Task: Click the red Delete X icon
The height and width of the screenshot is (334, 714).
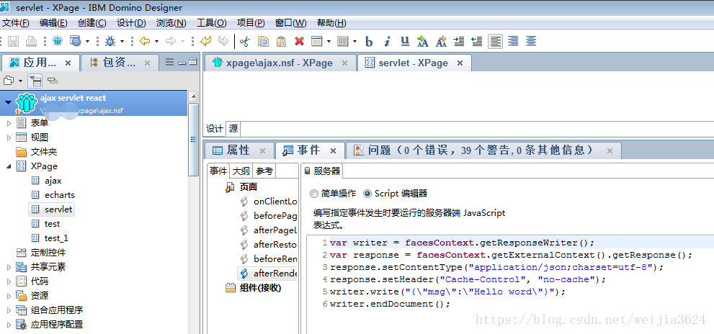Action: (299, 42)
